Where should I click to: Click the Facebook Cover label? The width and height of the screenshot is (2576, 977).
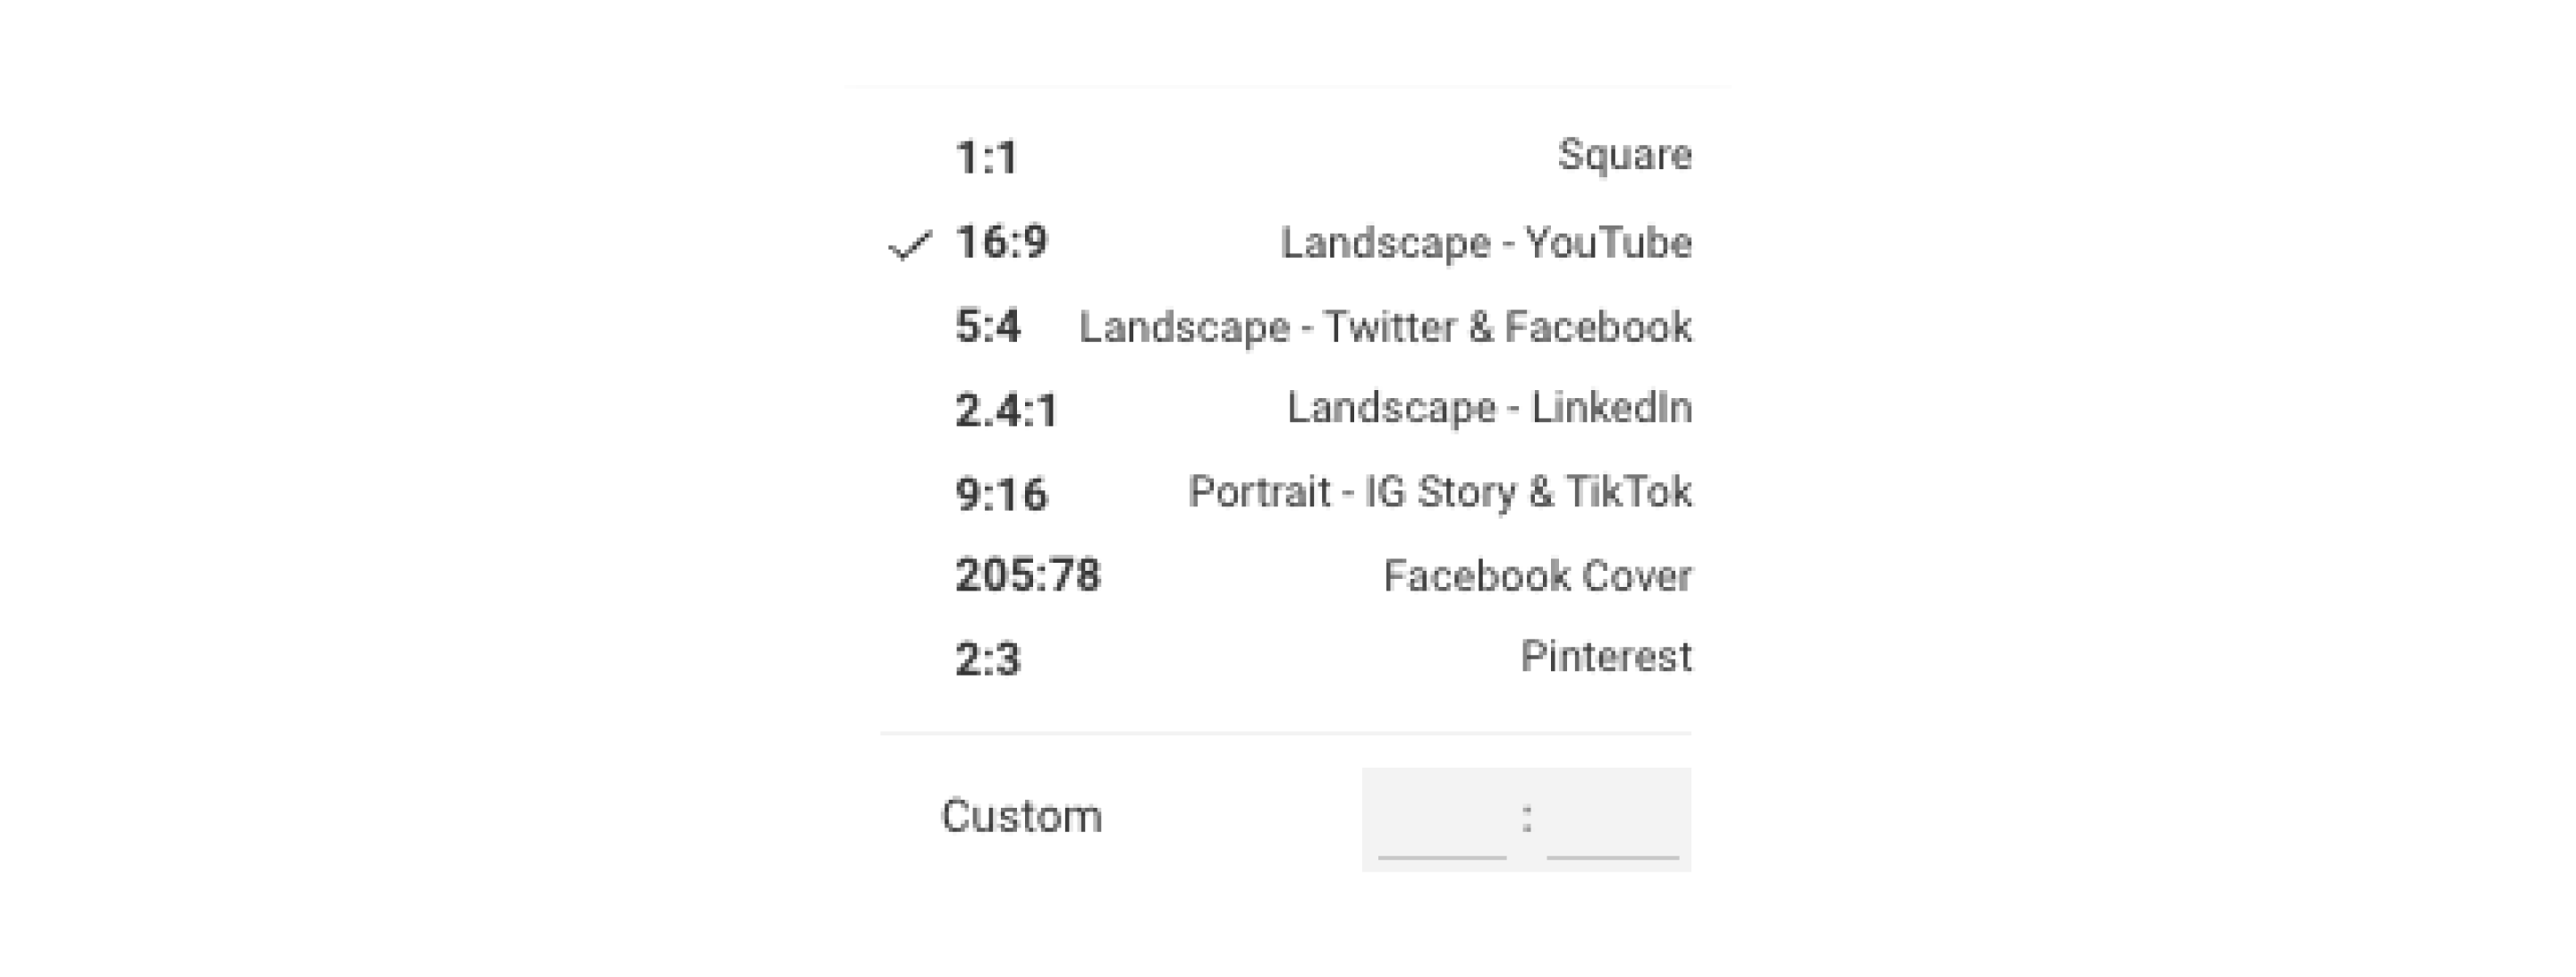tap(1537, 576)
